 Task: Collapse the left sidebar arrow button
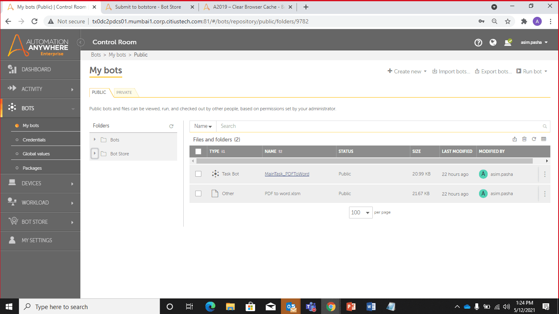tap(81, 42)
